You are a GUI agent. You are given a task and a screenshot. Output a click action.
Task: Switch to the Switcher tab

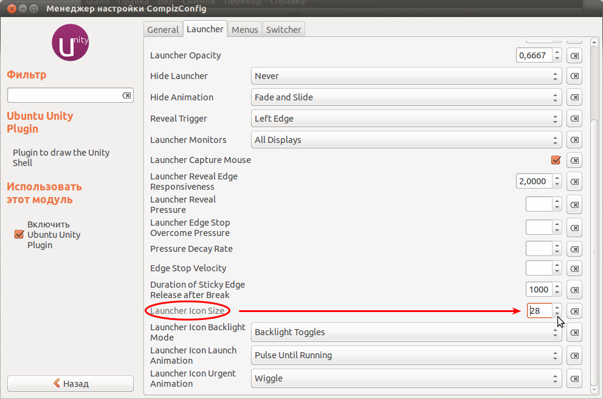[283, 30]
